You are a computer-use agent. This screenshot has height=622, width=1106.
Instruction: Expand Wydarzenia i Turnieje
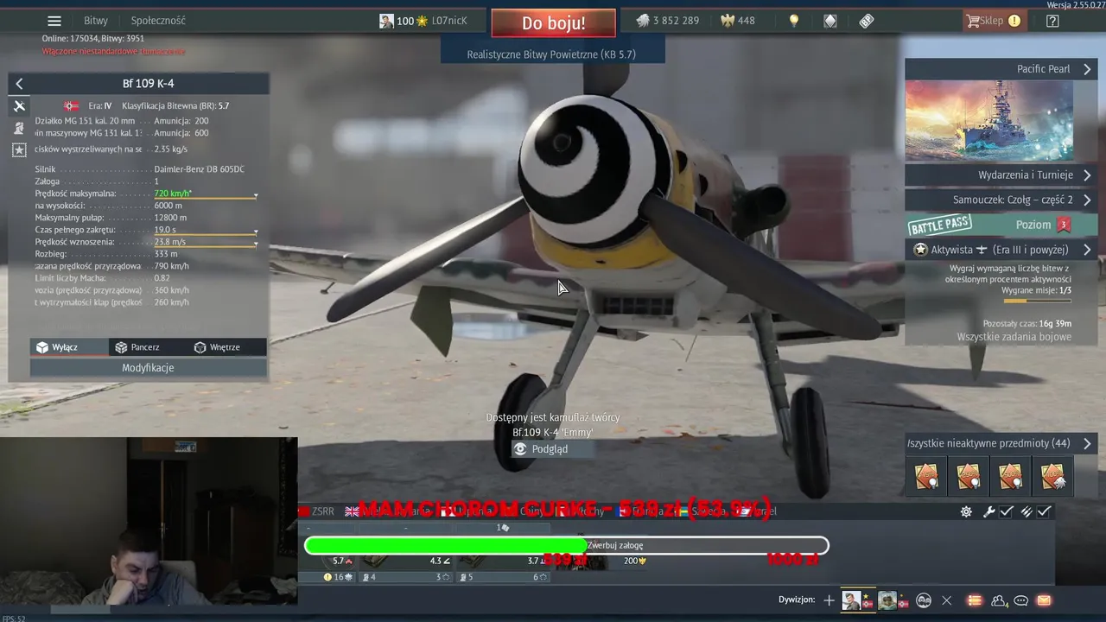click(1001, 175)
